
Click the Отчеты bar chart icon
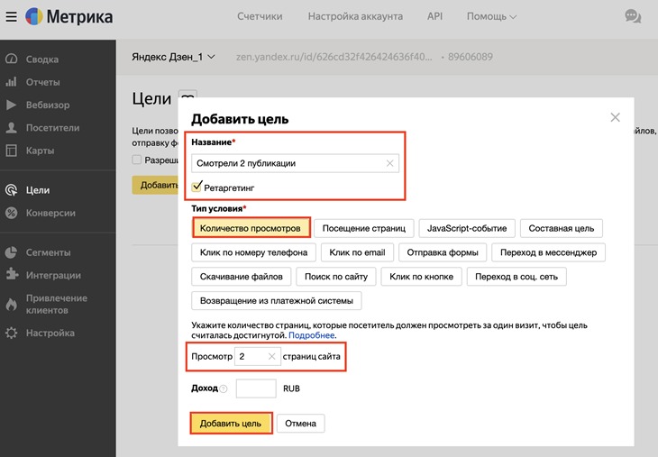click(12, 82)
